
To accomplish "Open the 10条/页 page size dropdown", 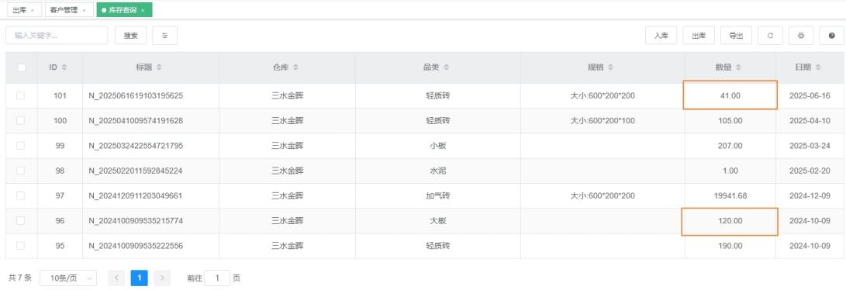I will point(68,278).
